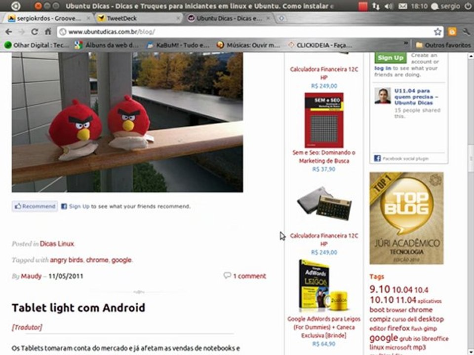This screenshot has width=474, height=355.
Task: Open the Outros favoritos folder
Action: tap(443, 45)
